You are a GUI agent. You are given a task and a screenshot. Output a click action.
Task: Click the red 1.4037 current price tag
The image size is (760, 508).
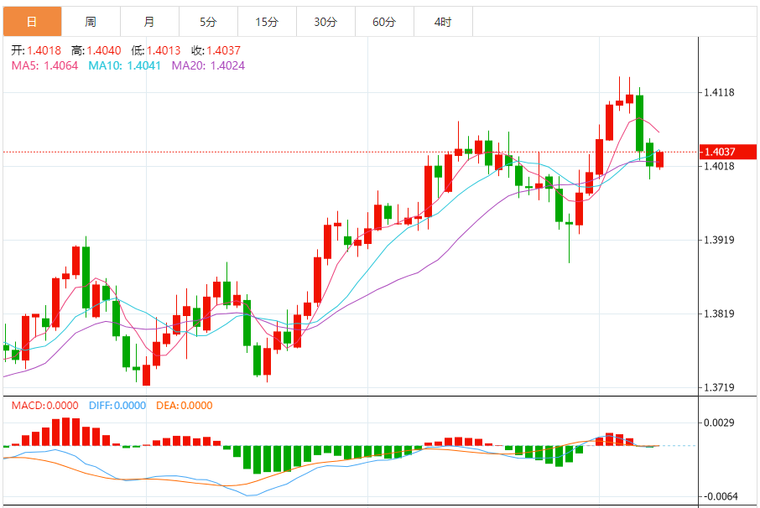pos(727,152)
